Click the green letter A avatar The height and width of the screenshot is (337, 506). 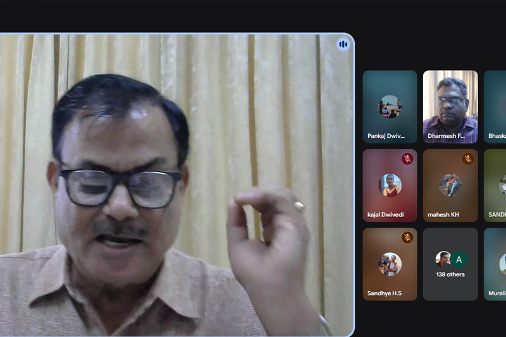click(x=459, y=260)
